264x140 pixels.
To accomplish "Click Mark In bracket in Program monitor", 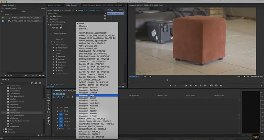I will pyautogui.click(x=175, y=86).
